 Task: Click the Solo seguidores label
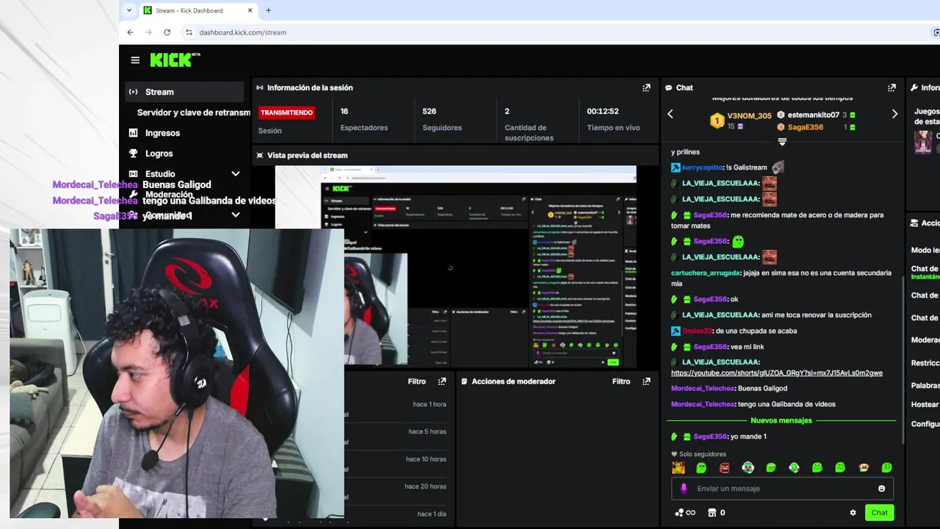click(x=702, y=454)
